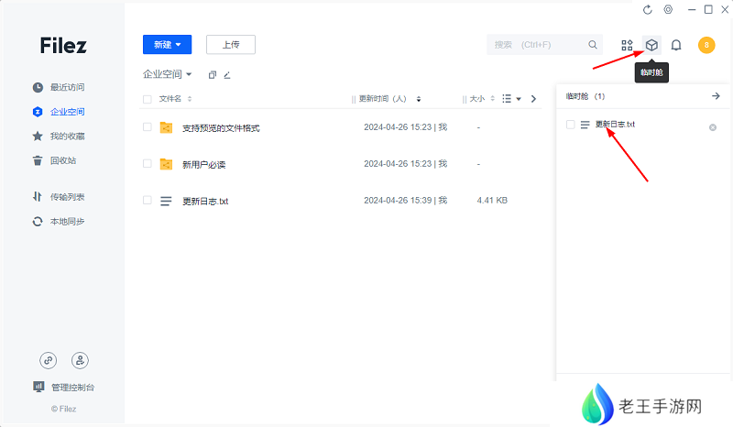Click the search magnifier icon

pos(592,44)
